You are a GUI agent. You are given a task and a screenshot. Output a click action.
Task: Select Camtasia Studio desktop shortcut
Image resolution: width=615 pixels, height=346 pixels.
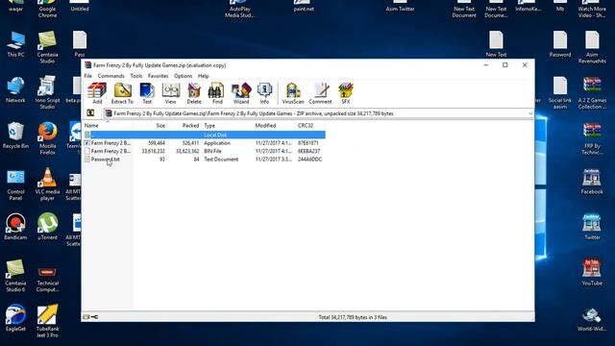[47, 47]
